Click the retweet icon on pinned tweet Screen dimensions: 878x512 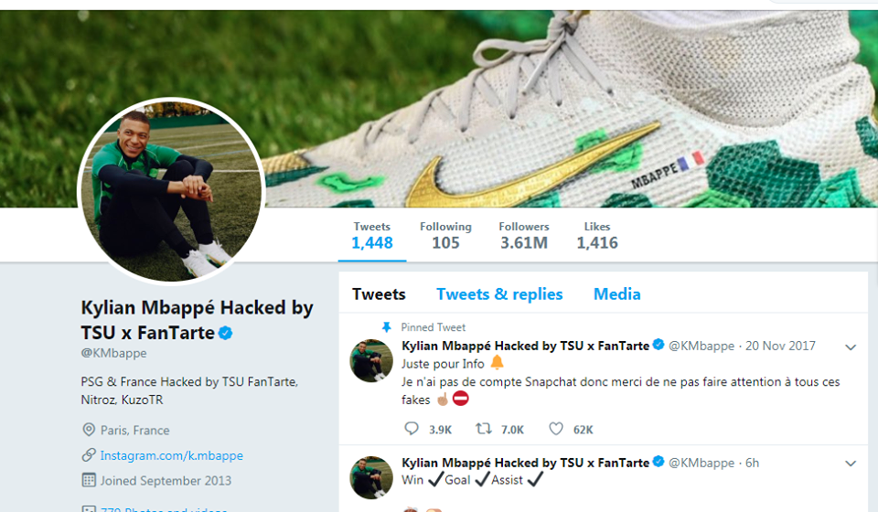pyautogui.click(x=484, y=428)
